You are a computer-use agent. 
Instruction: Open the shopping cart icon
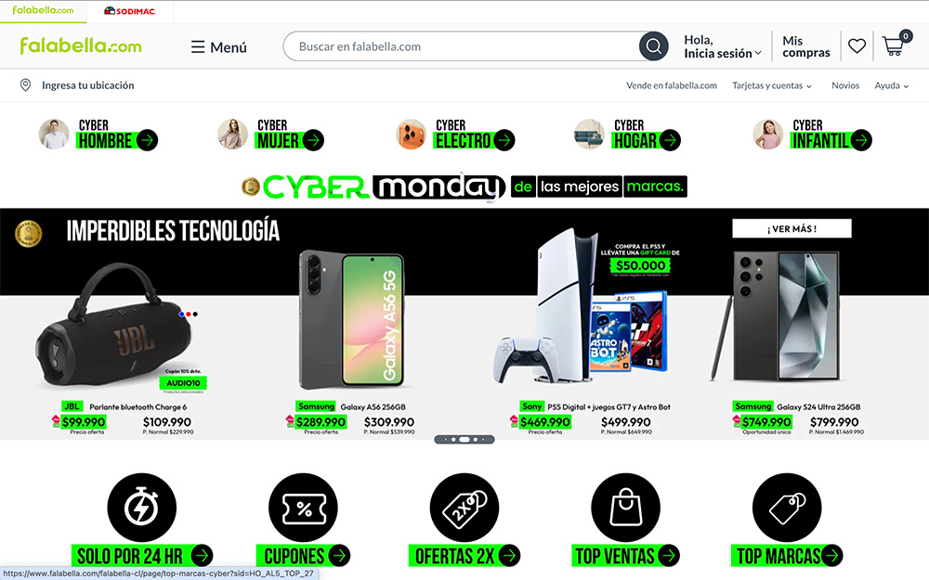(894, 45)
